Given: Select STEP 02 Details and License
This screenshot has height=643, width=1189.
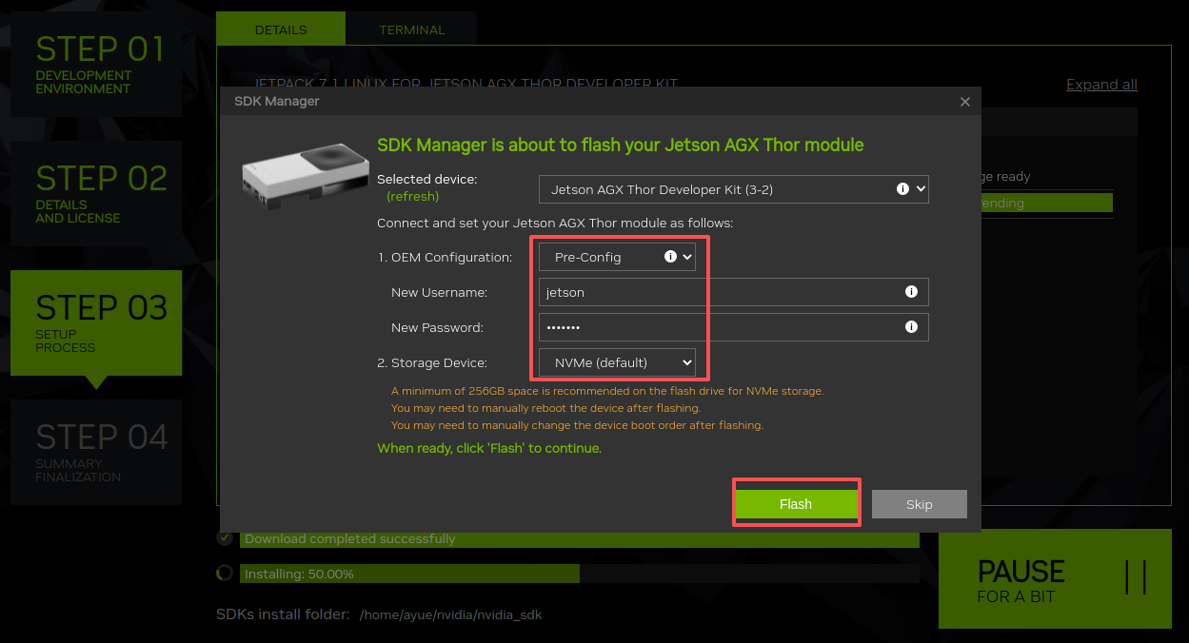Looking at the screenshot, I should click(x=96, y=193).
